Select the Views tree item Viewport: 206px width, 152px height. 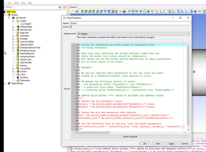click(23, 74)
